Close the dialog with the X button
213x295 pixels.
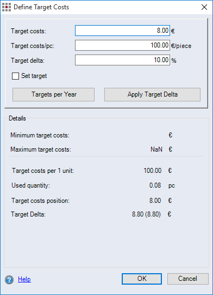(x=204, y=7)
